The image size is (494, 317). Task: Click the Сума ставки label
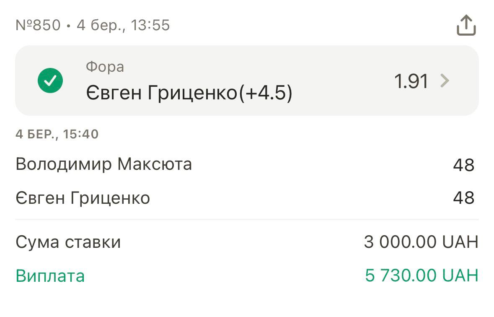coord(68,242)
